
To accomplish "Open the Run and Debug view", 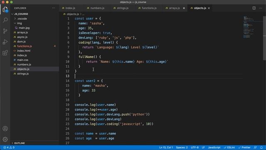I will pyautogui.click(x=5, y=42).
